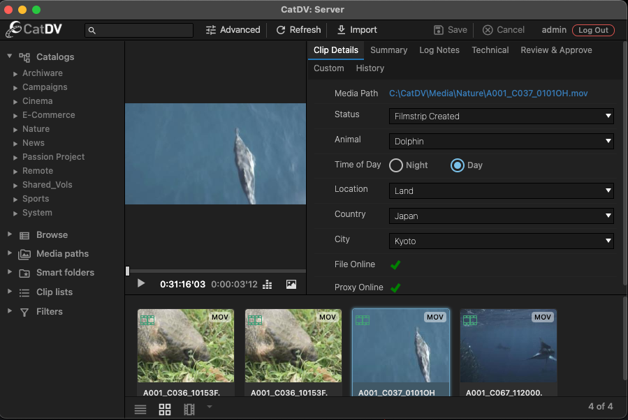The image size is (628, 420).
Task: Expand the Nature catalog
Action: point(15,130)
